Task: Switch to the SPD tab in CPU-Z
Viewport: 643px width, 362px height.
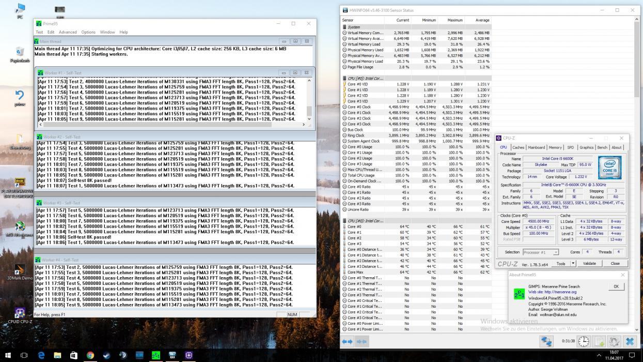Action: tap(570, 147)
